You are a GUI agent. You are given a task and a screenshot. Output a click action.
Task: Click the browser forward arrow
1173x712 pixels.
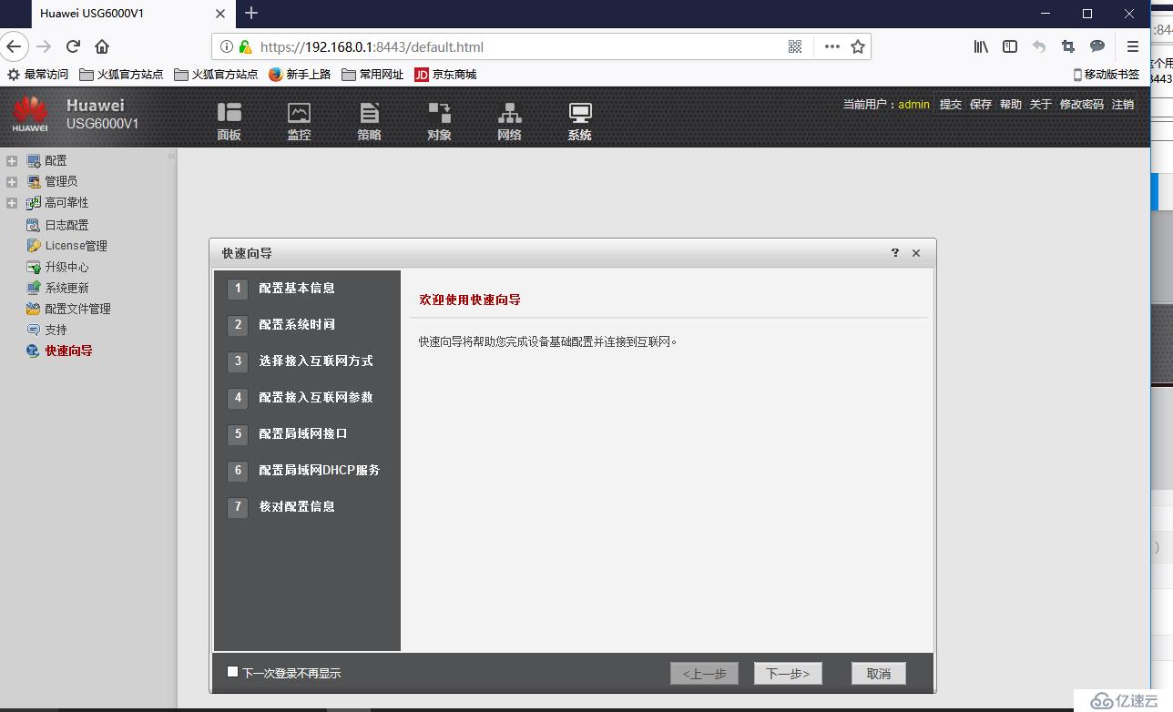pyautogui.click(x=44, y=46)
